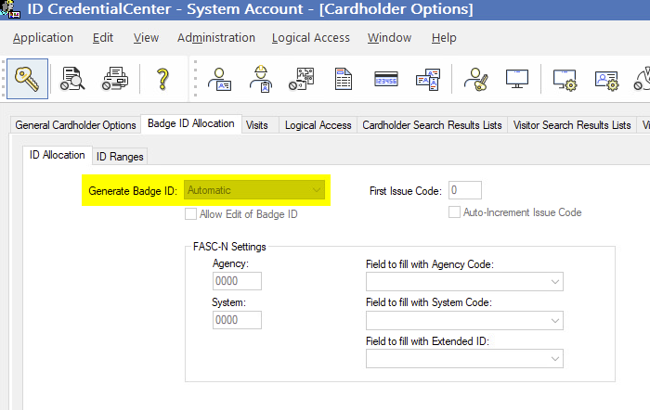The height and width of the screenshot is (410, 650).
Task: Click the cardholder person badge icon
Action: click(x=220, y=78)
